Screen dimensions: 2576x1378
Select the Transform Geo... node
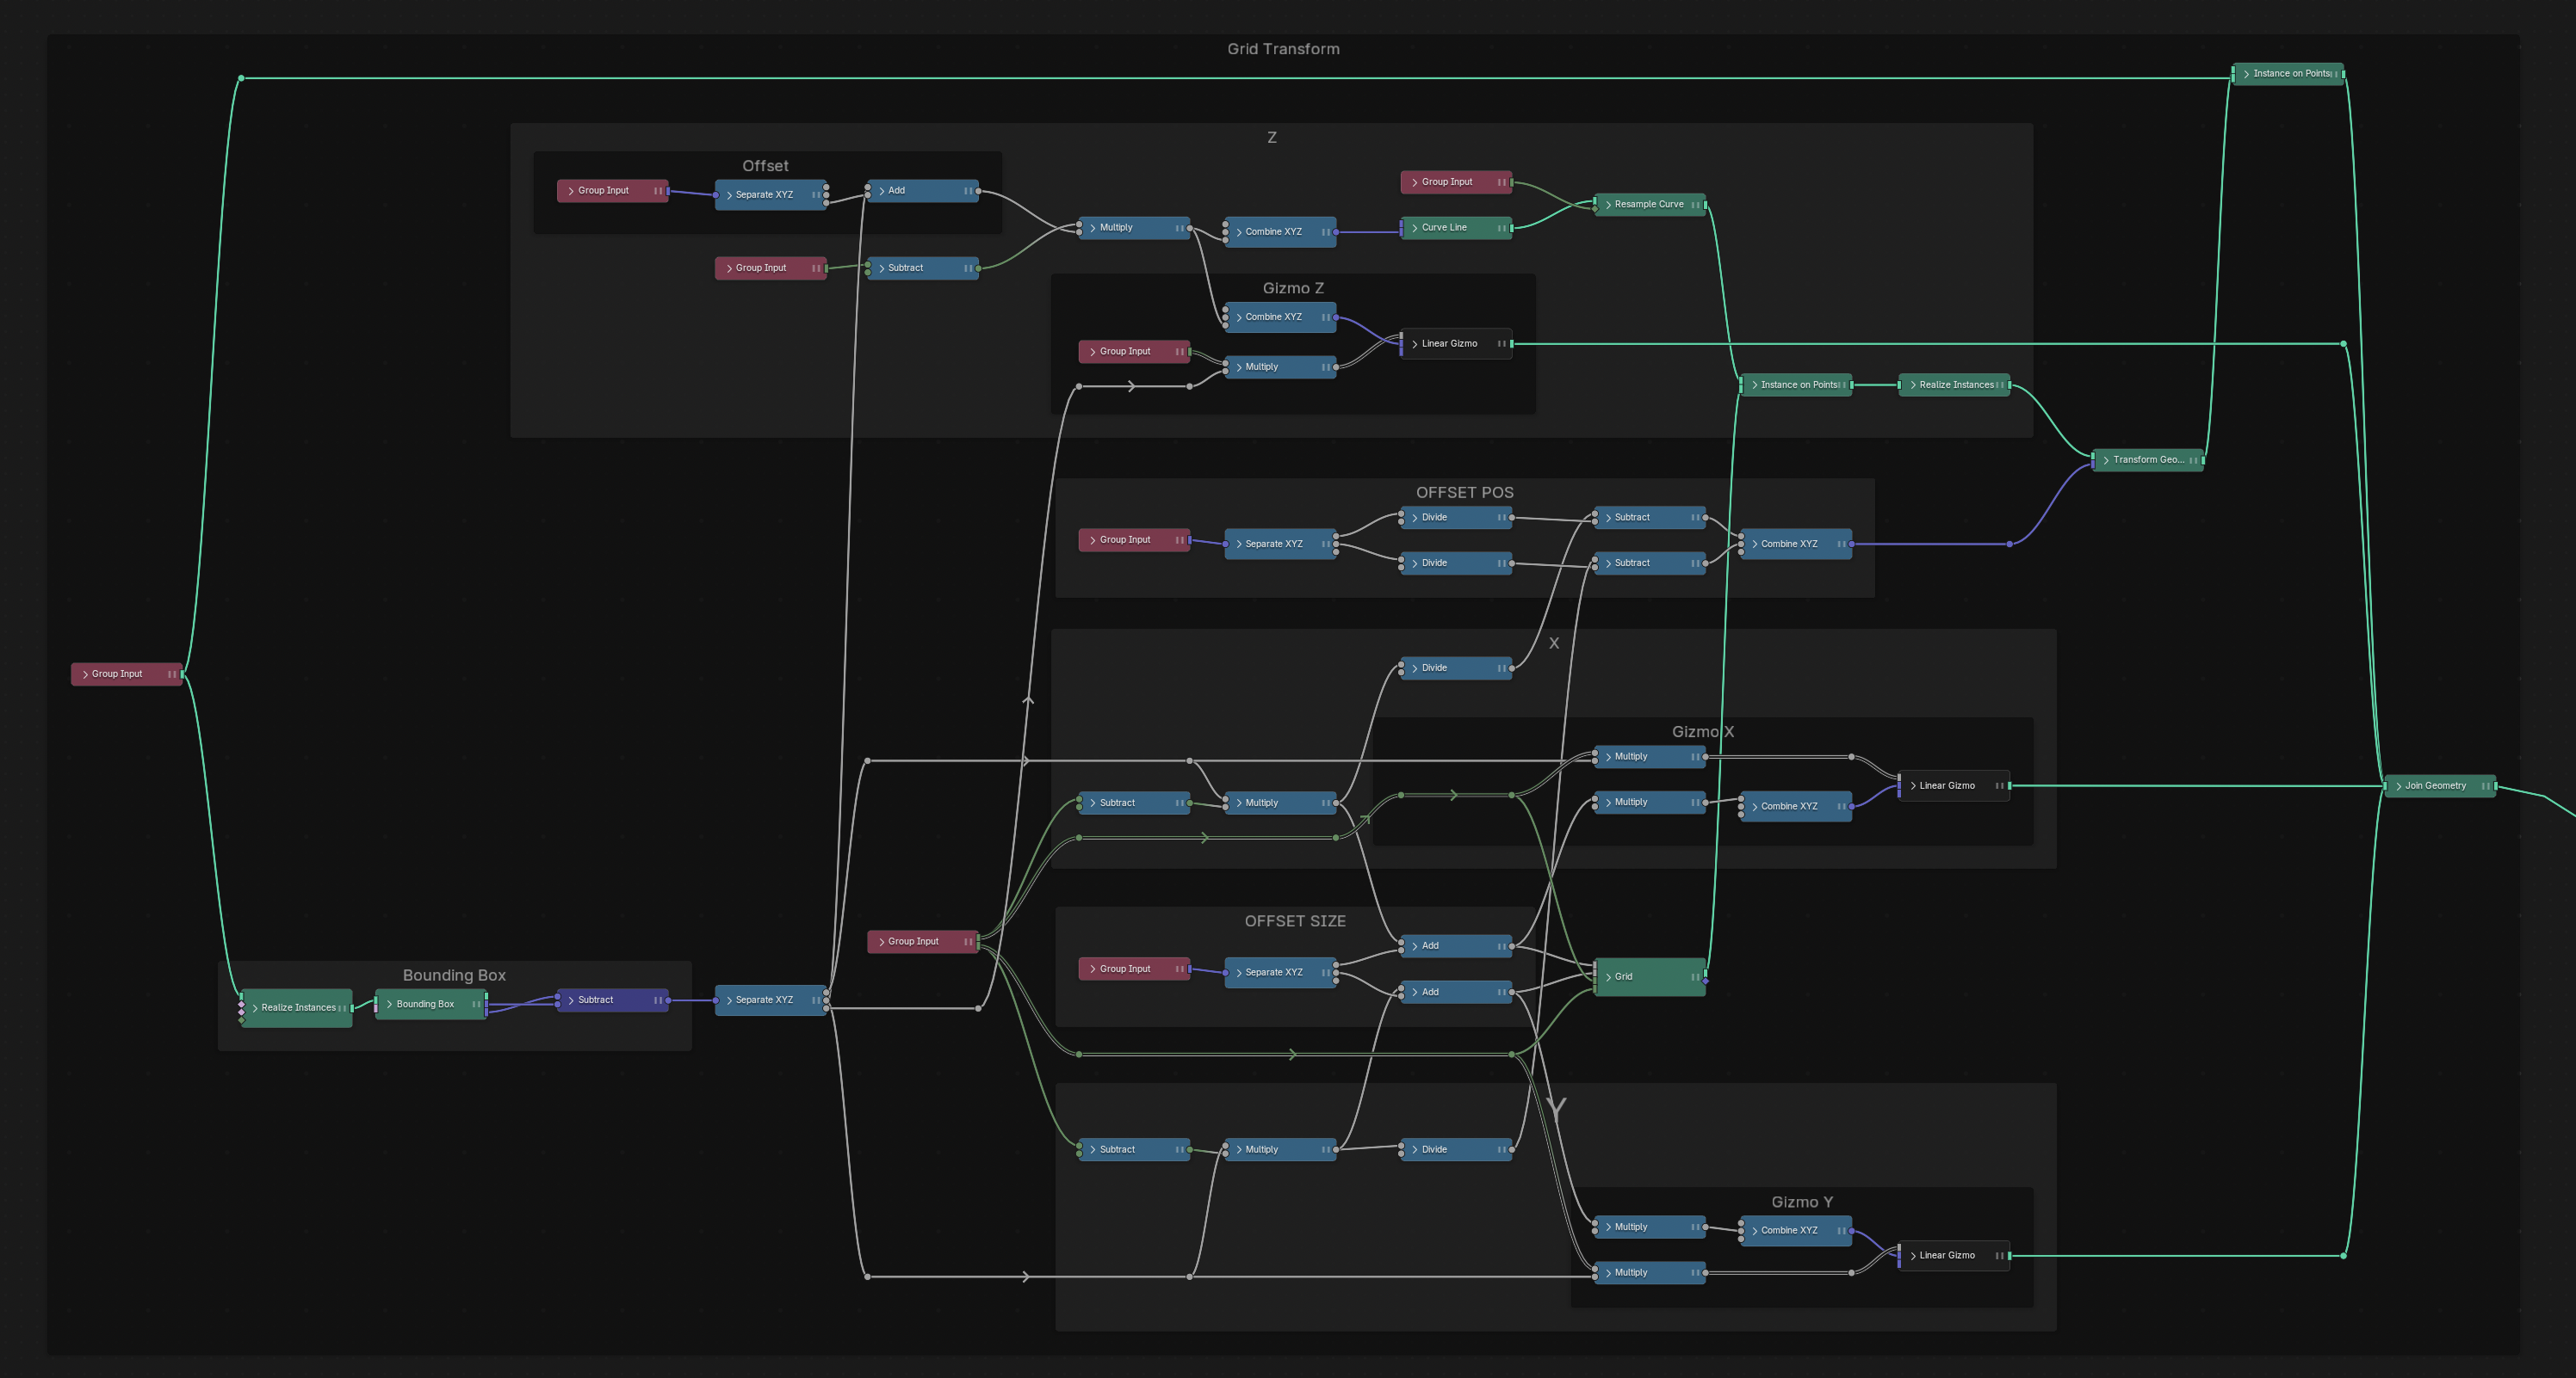(2147, 461)
